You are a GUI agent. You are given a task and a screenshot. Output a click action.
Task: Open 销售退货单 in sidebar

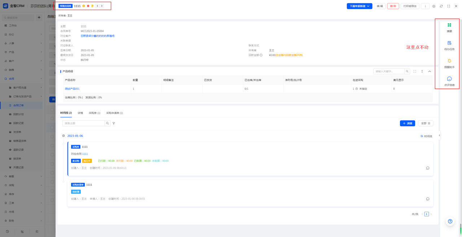point(20,141)
